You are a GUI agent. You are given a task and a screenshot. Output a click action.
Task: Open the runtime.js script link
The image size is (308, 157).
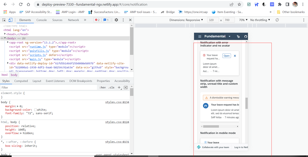coord(38,47)
